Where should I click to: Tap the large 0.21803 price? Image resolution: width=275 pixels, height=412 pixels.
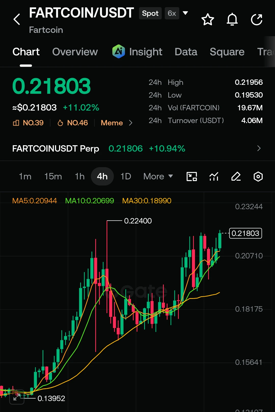tap(51, 86)
